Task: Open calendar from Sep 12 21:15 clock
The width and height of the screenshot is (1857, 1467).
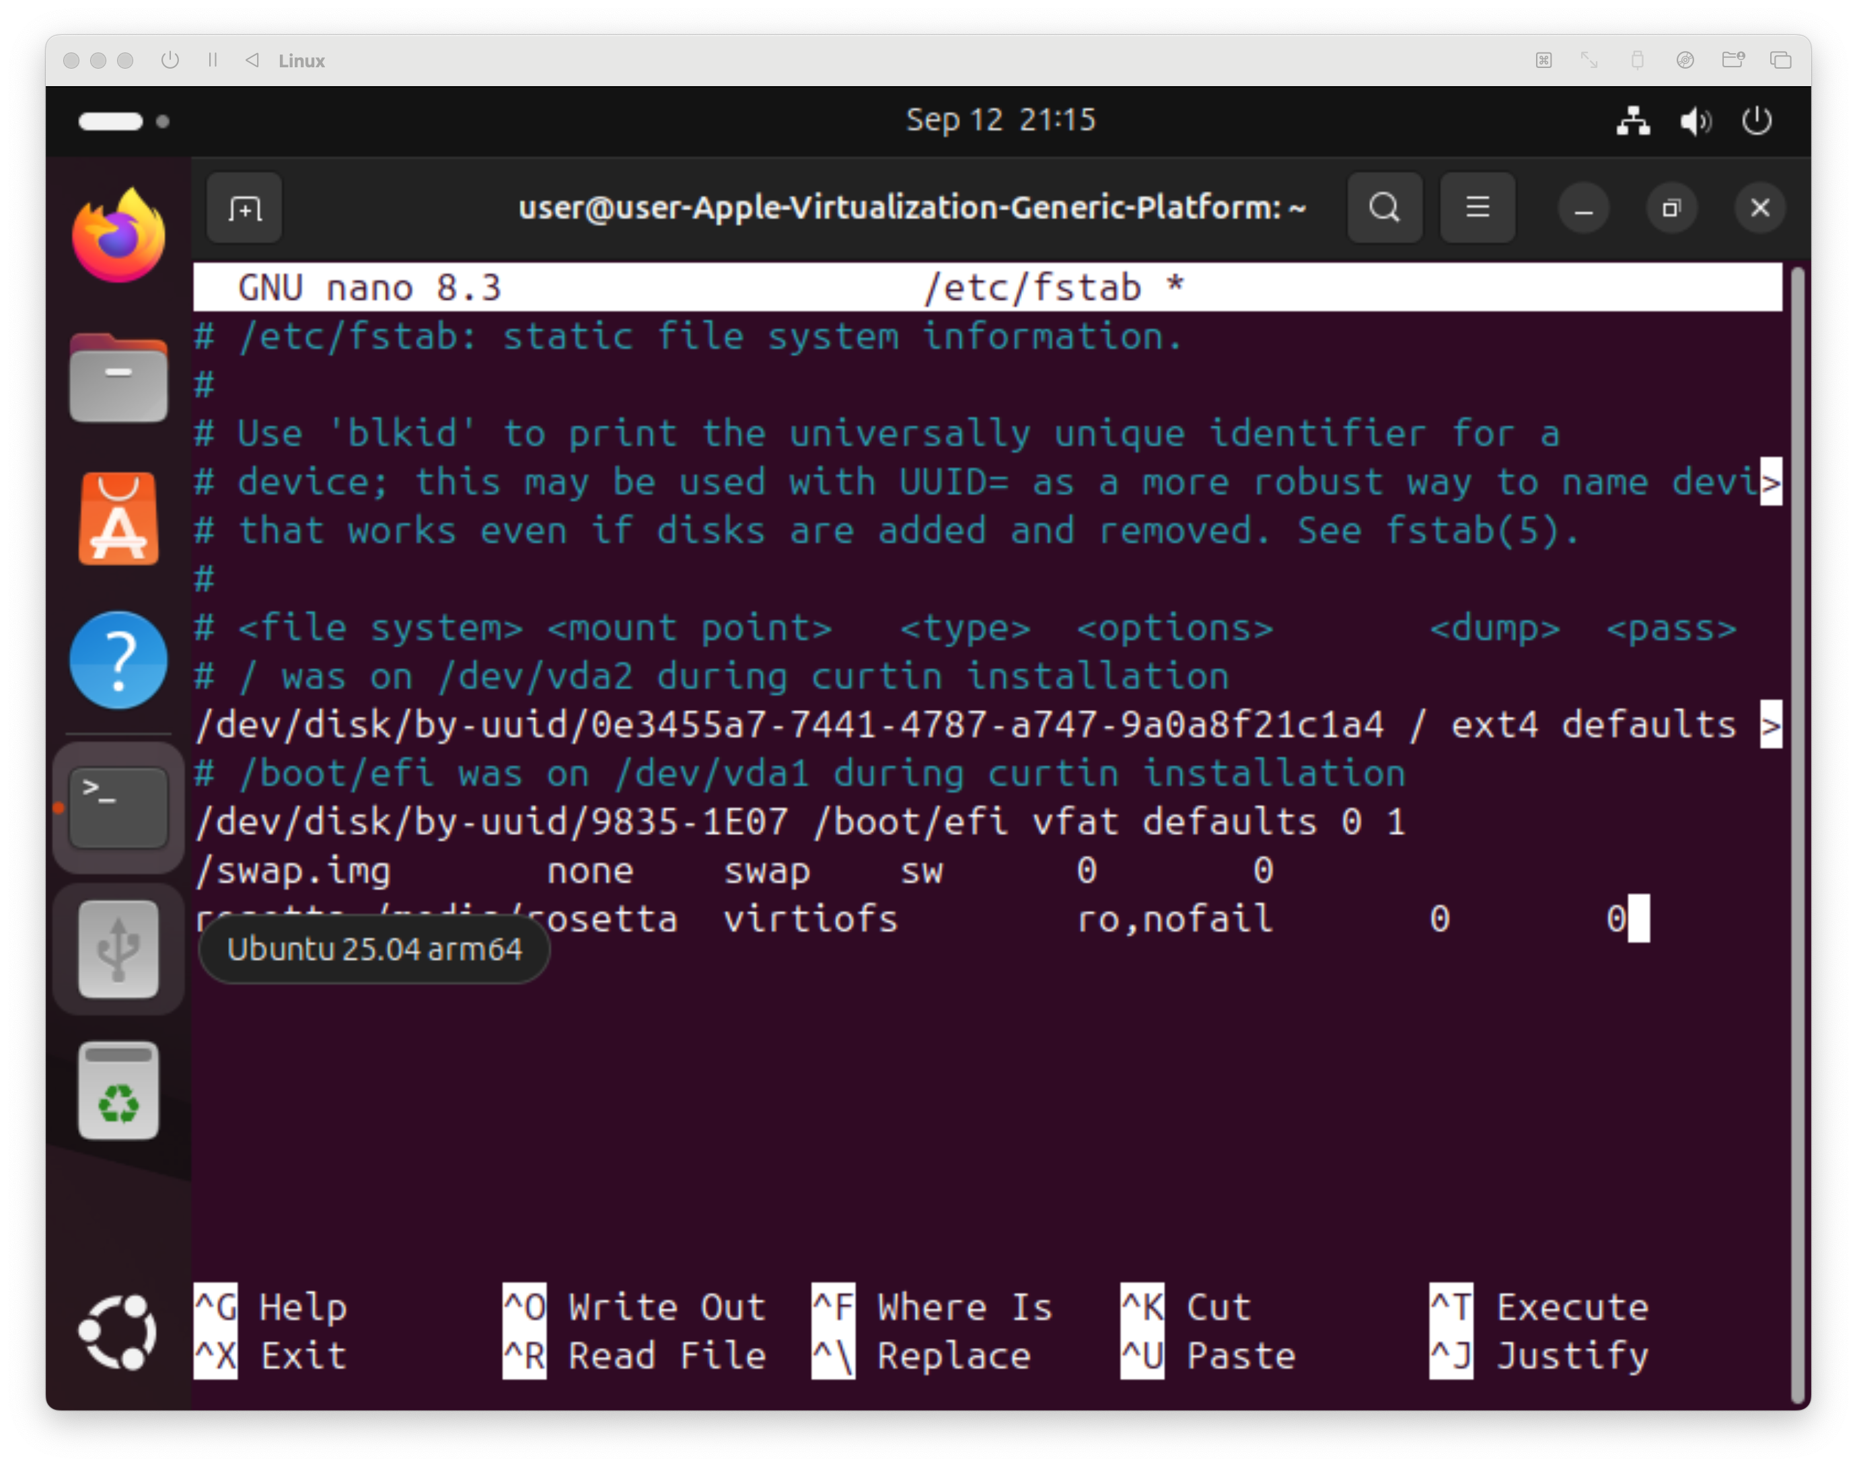Action: (x=1000, y=120)
